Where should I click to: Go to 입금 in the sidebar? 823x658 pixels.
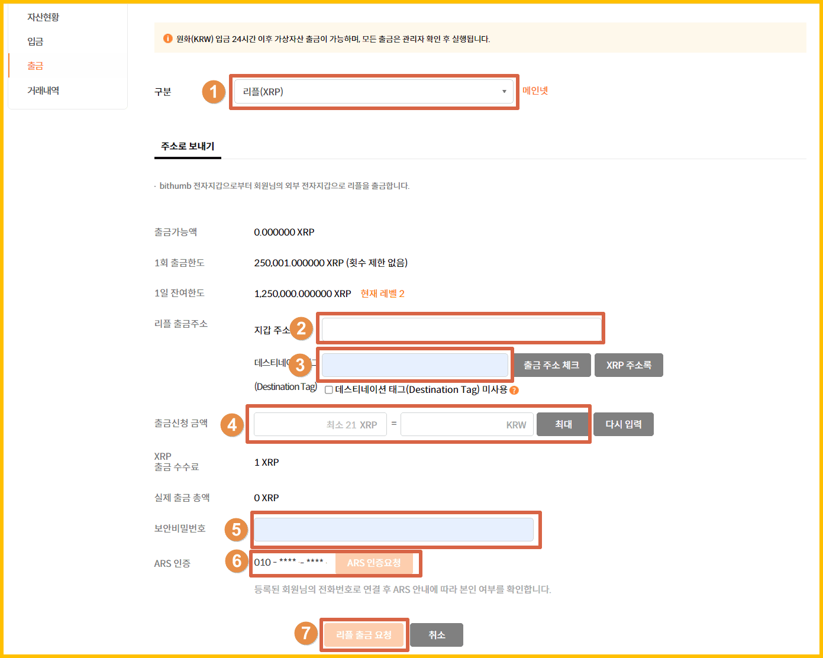[35, 41]
